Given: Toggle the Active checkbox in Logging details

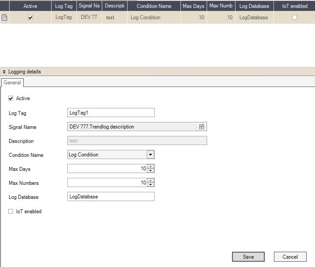Looking at the screenshot, I should (11, 98).
